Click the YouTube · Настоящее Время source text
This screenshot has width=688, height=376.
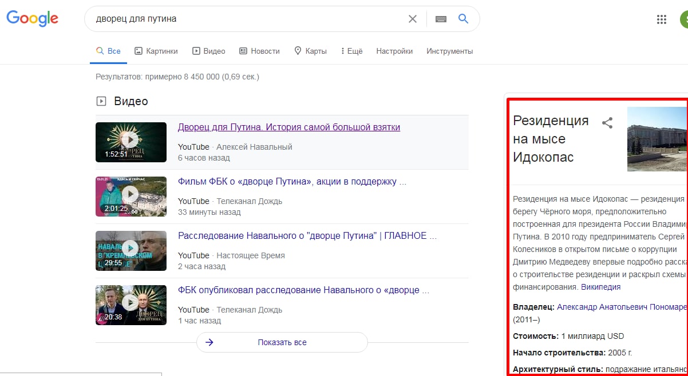point(231,255)
